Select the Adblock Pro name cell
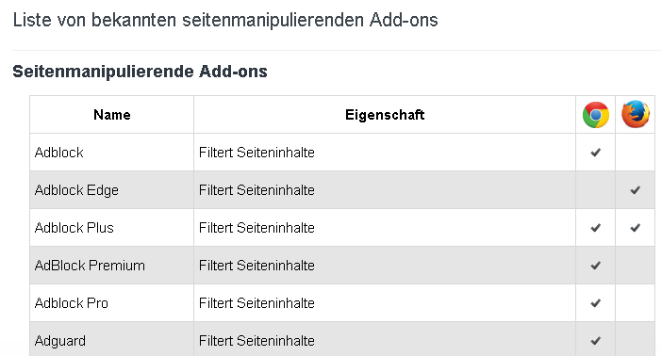 coord(112,302)
